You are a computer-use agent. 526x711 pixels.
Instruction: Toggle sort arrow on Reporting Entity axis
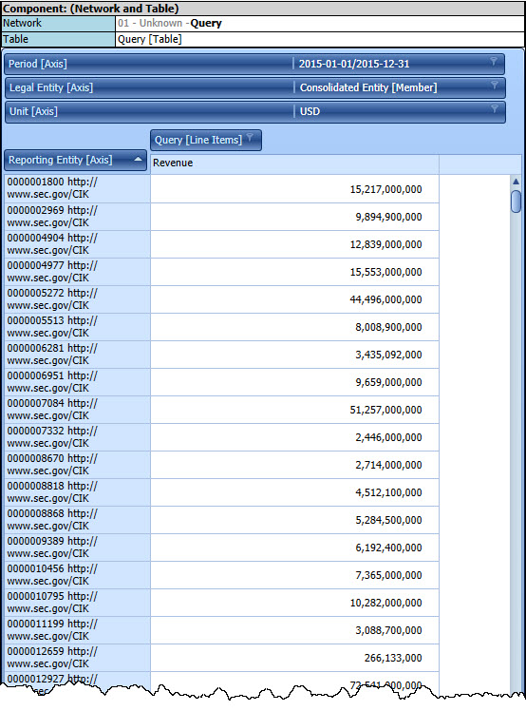[138, 160]
